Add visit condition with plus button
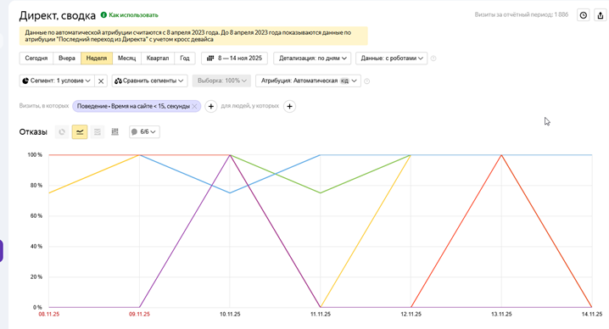 tap(211, 106)
